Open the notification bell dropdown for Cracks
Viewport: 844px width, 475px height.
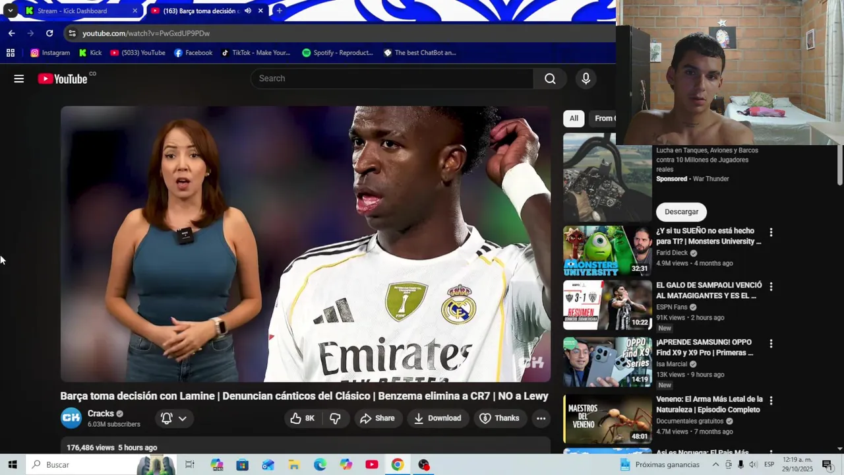(174, 418)
